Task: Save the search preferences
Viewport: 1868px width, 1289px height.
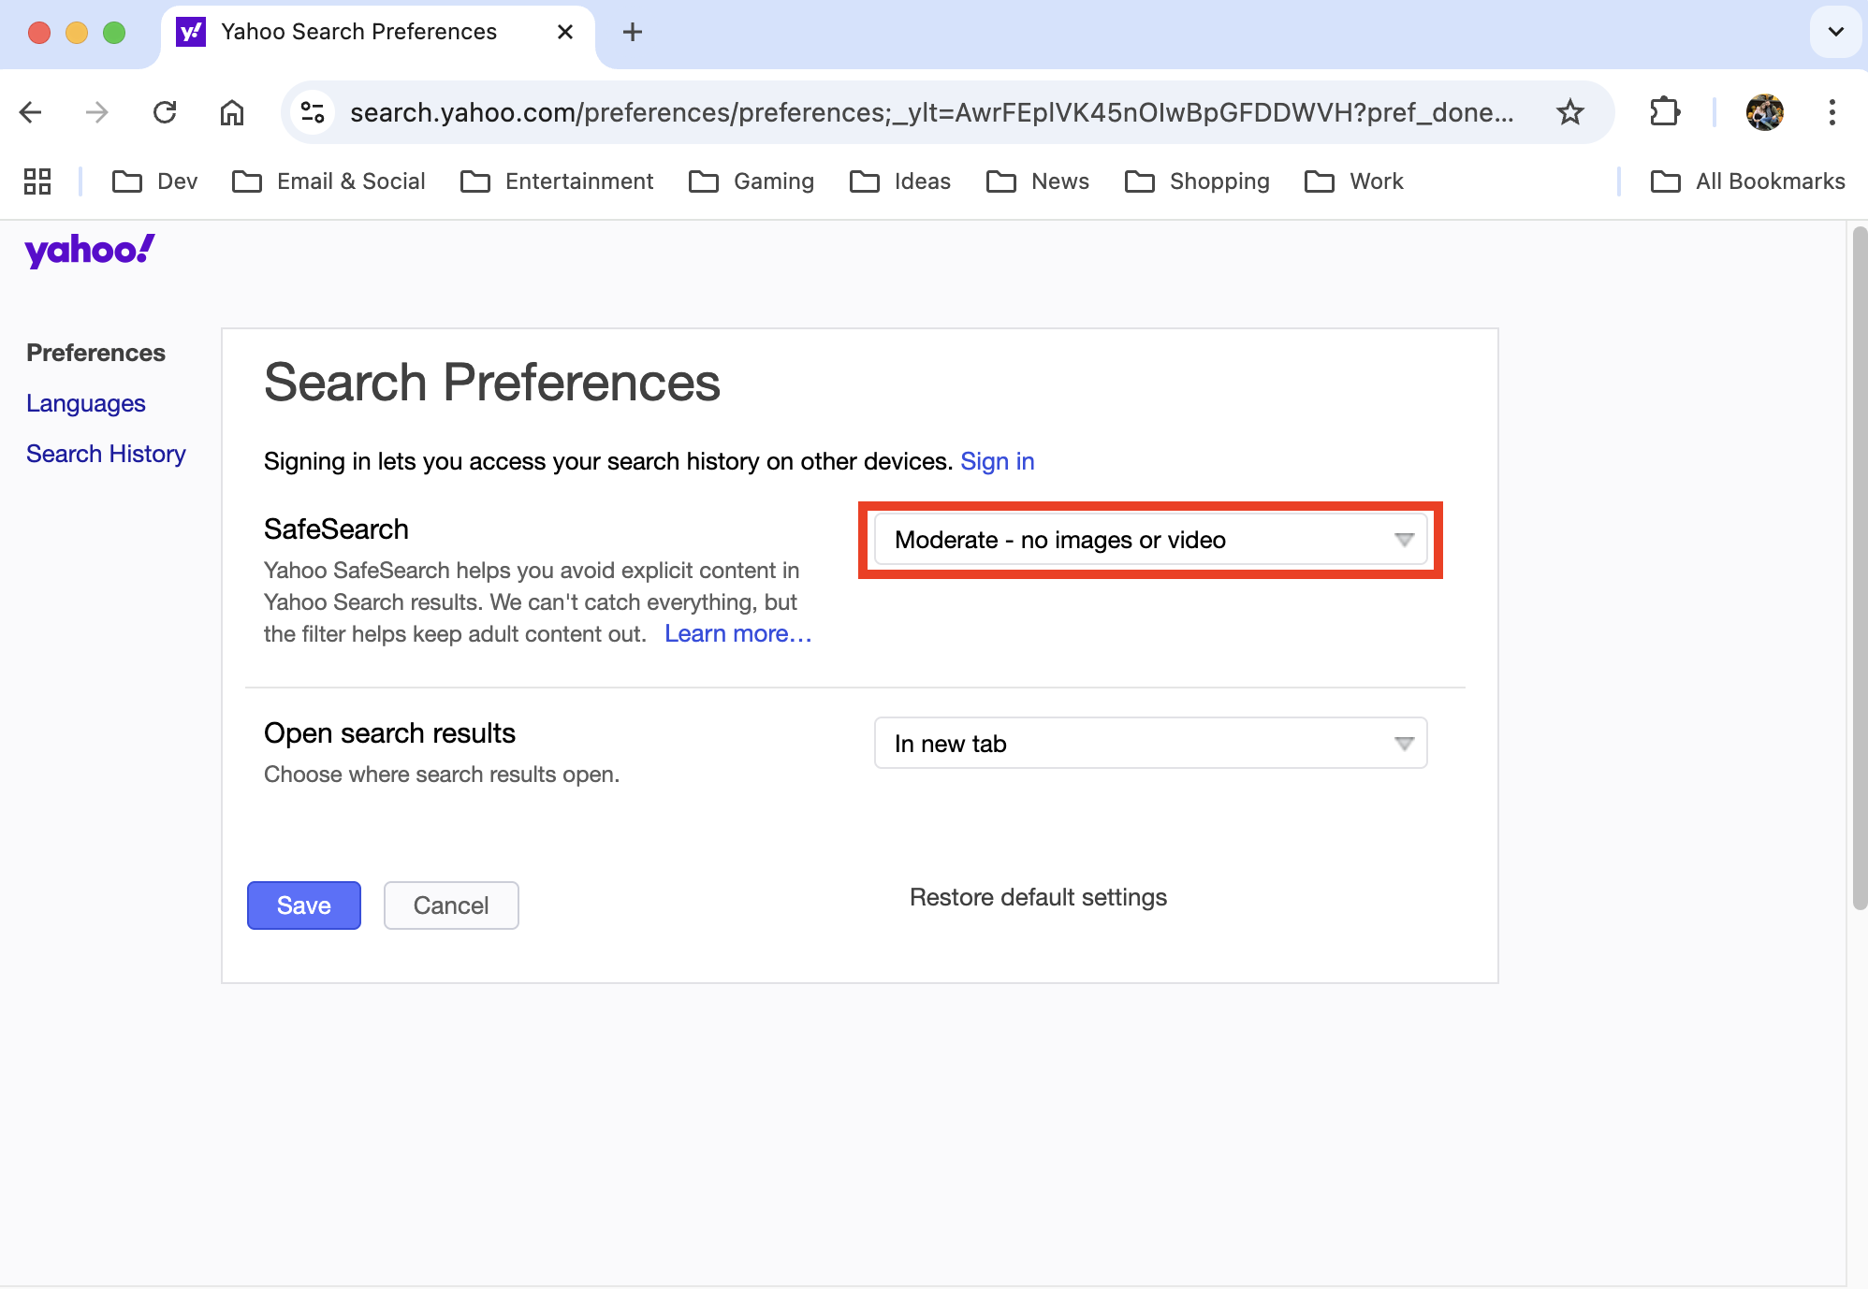Action: [304, 905]
